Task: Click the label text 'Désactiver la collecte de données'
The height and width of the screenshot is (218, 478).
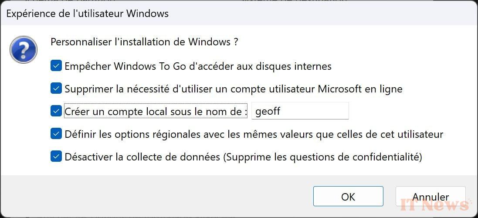Action: pyautogui.click(x=142, y=157)
